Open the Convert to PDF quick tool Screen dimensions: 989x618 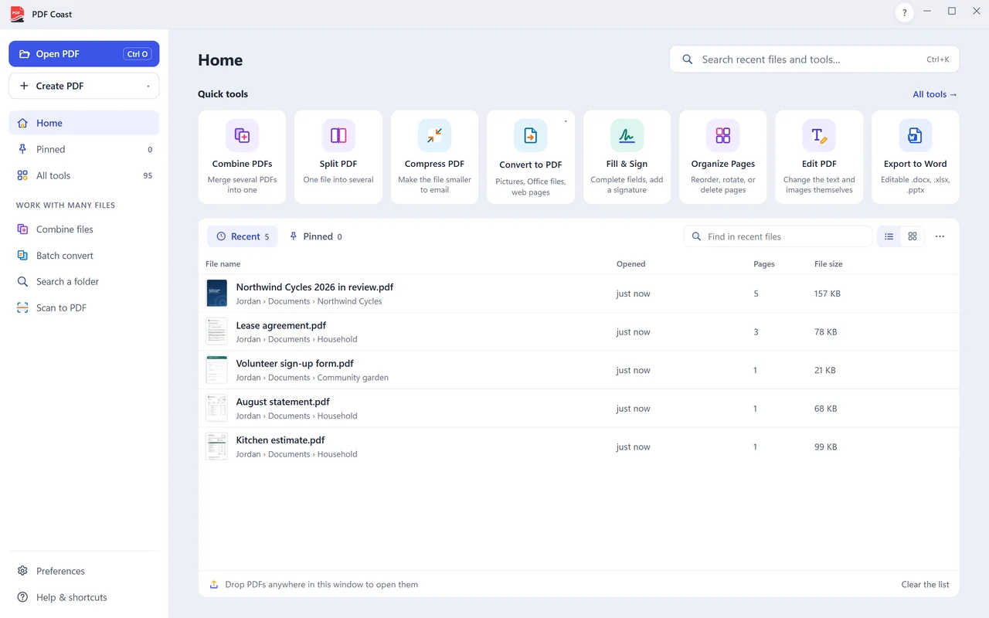(x=531, y=157)
